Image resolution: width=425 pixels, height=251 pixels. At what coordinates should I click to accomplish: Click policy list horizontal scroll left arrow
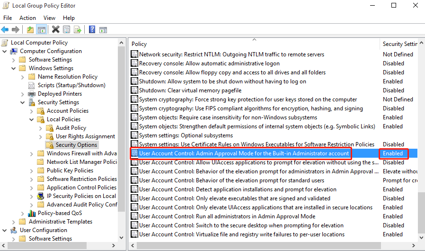(133, 246)
